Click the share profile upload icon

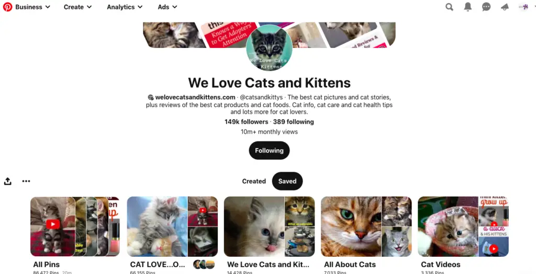[8, 181]
